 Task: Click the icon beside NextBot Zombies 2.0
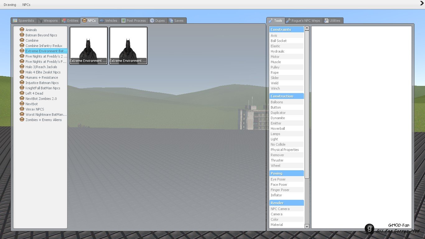point(22,98)
